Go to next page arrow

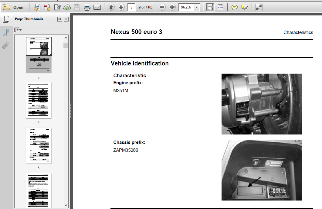tap(121, 7)
